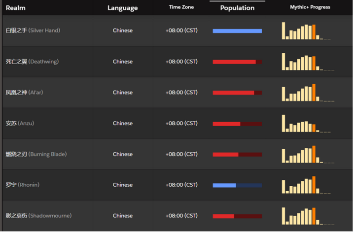Click Chinese language in Anzu row
The height and width of the screenshot is (232, 355).
point(123,123)
